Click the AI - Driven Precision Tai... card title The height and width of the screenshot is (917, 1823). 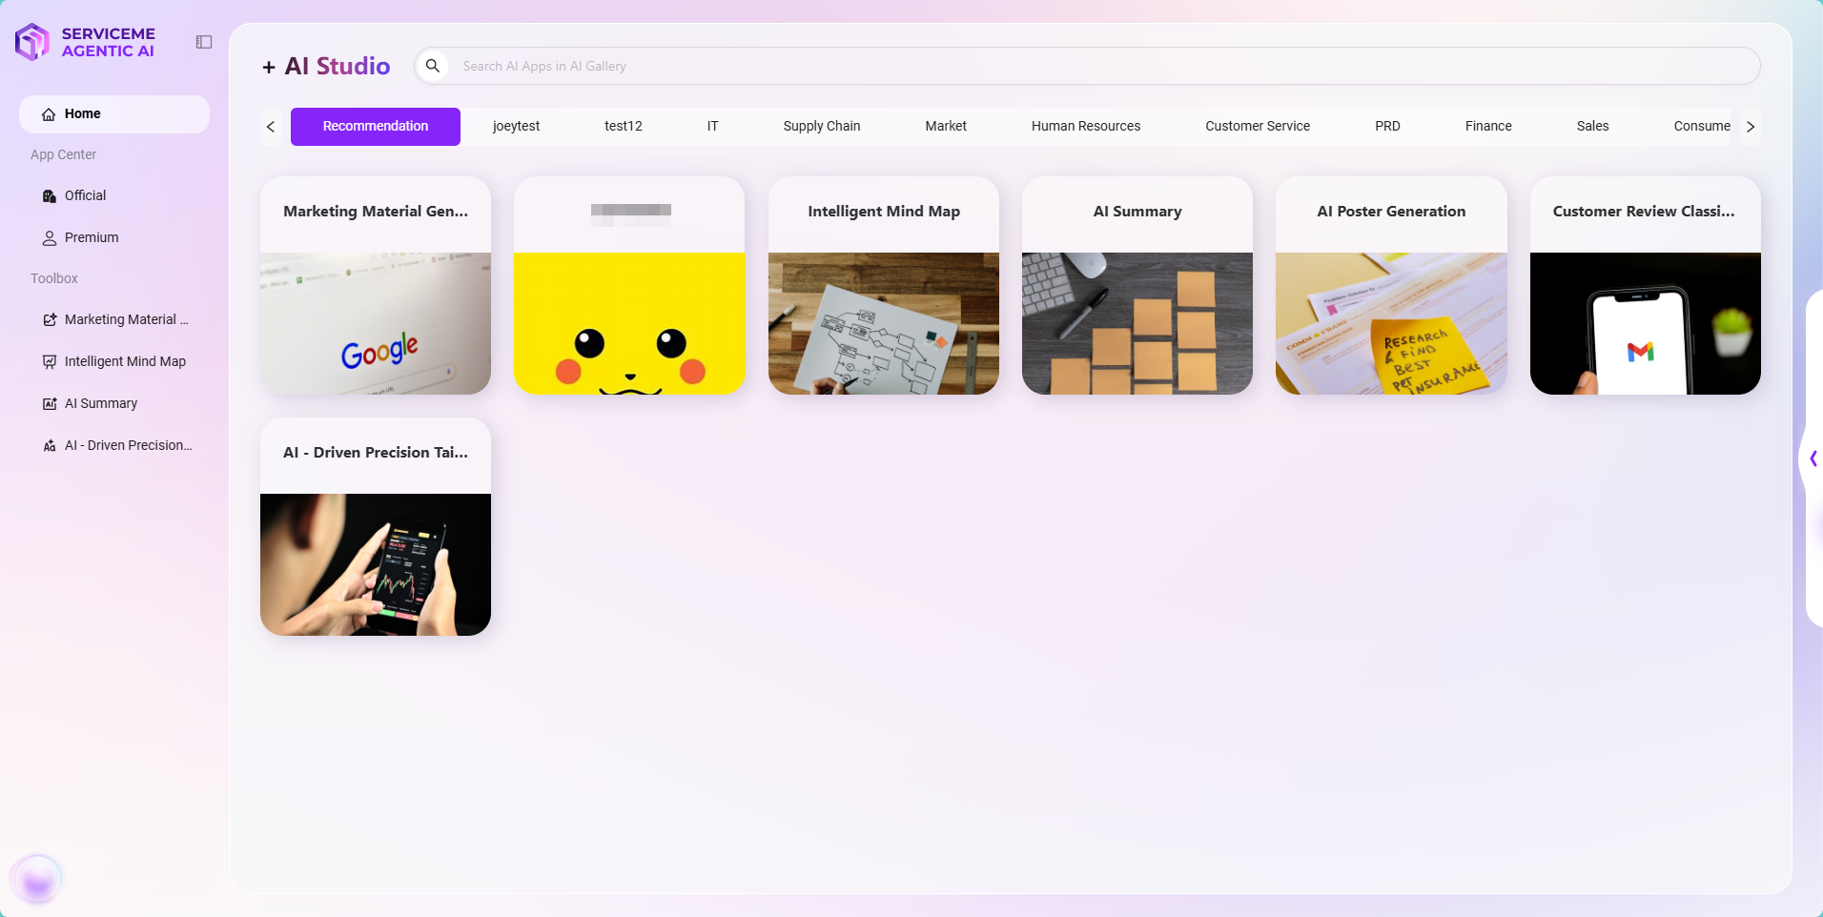(376, 453)
